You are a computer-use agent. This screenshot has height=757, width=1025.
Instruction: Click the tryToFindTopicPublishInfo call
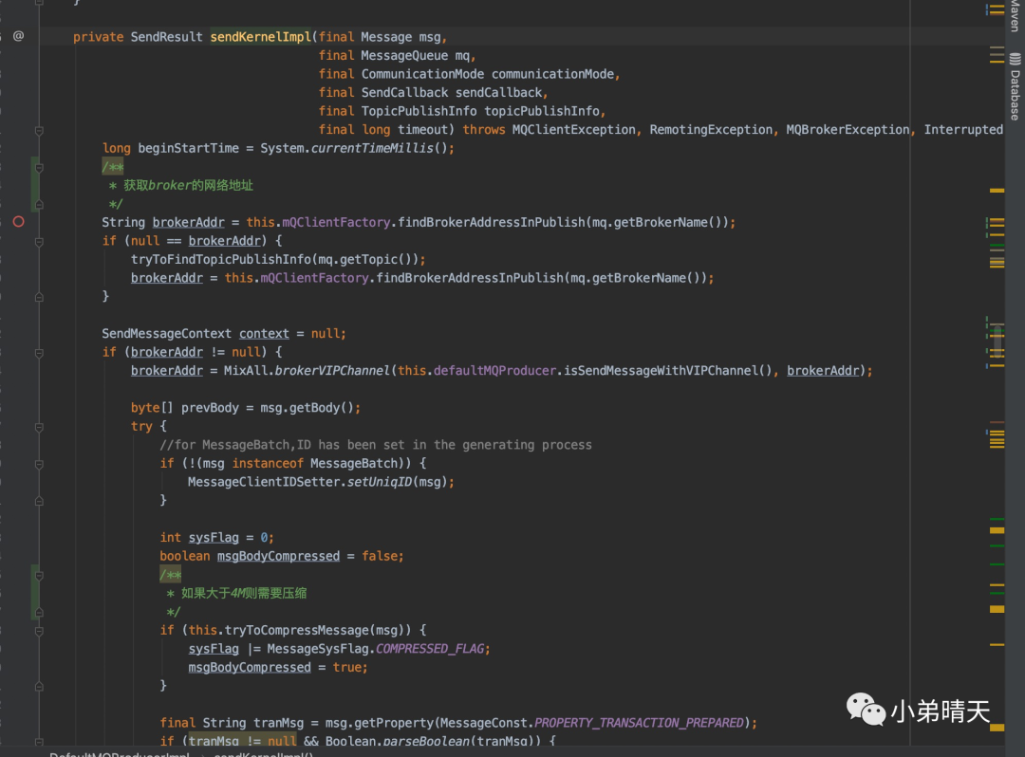221,259
